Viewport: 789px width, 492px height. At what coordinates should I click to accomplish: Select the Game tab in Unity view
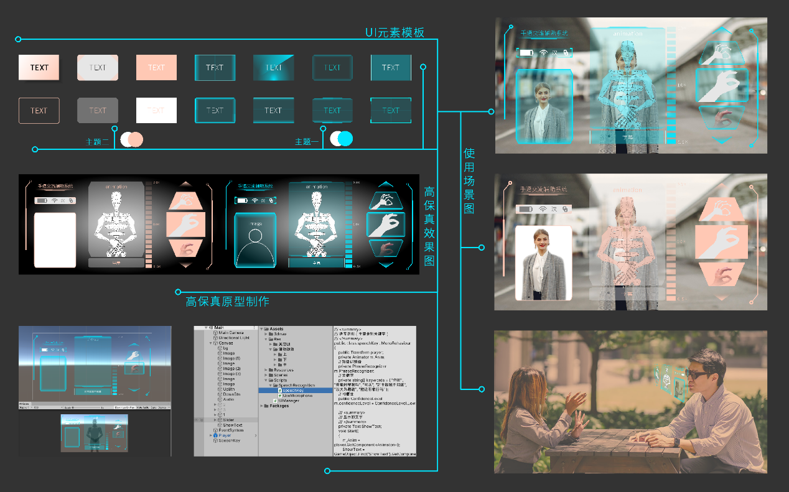25,404
